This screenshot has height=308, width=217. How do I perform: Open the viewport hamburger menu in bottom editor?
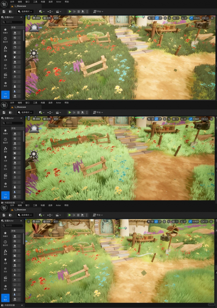click(29, 222)
